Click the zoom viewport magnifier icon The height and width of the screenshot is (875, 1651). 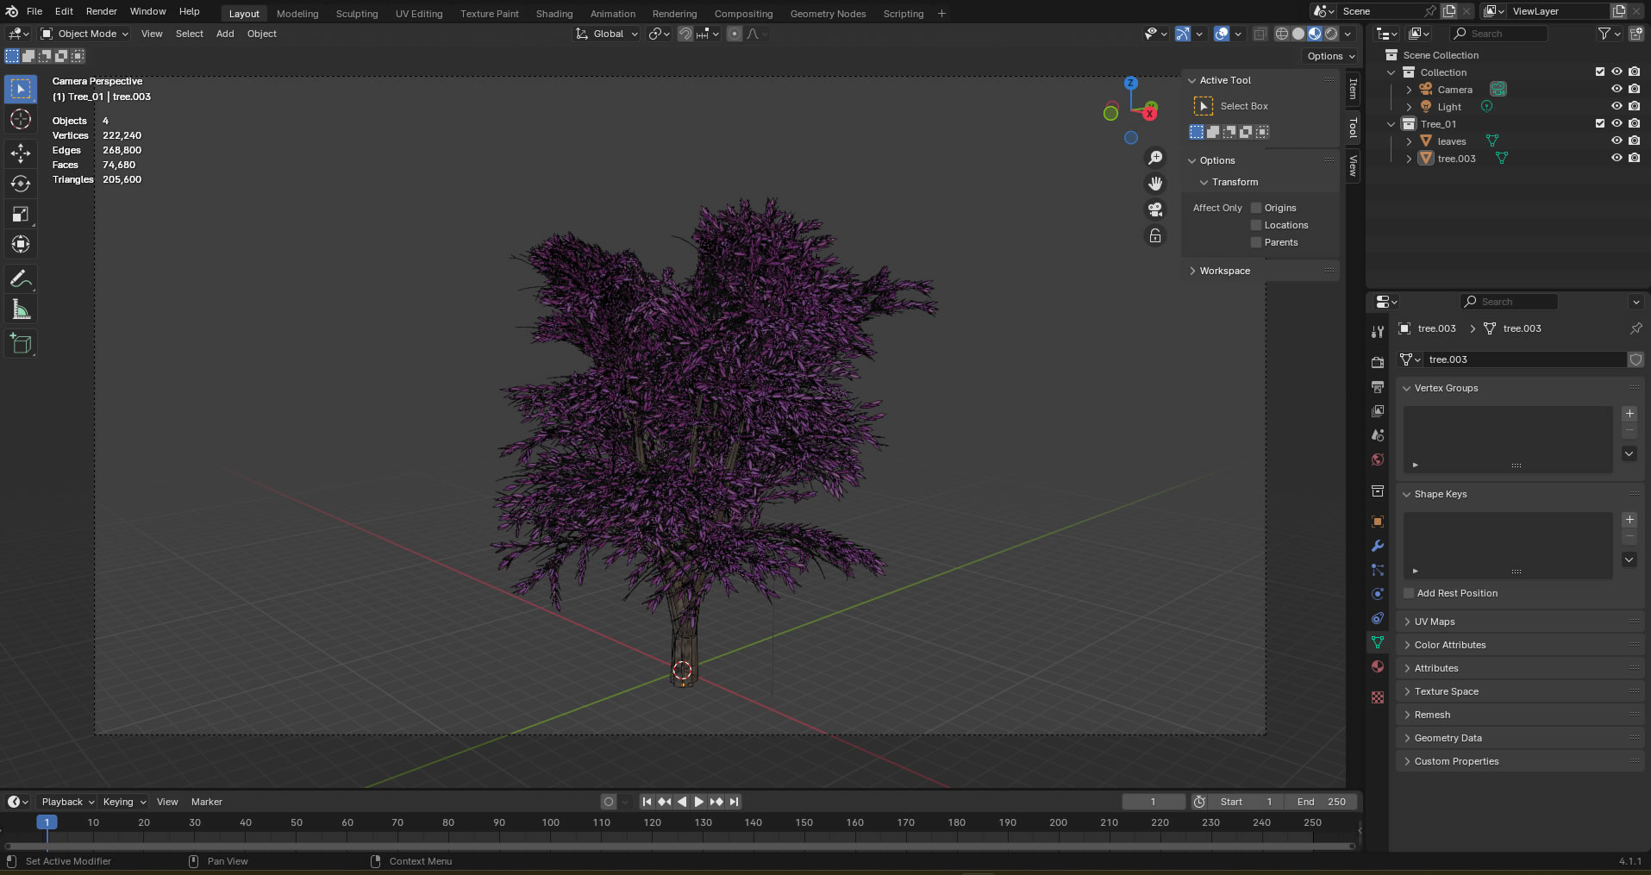pos(1155,158)
